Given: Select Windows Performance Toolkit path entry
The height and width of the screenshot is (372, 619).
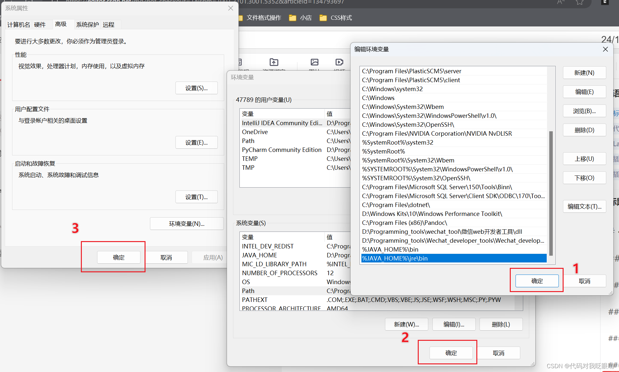Looking at the screenshot, I should 454,214.
